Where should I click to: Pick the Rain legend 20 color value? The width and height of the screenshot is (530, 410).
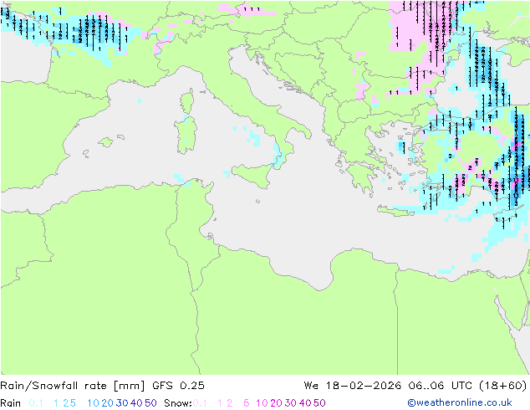pyautogui.click(x=107, y=403)
